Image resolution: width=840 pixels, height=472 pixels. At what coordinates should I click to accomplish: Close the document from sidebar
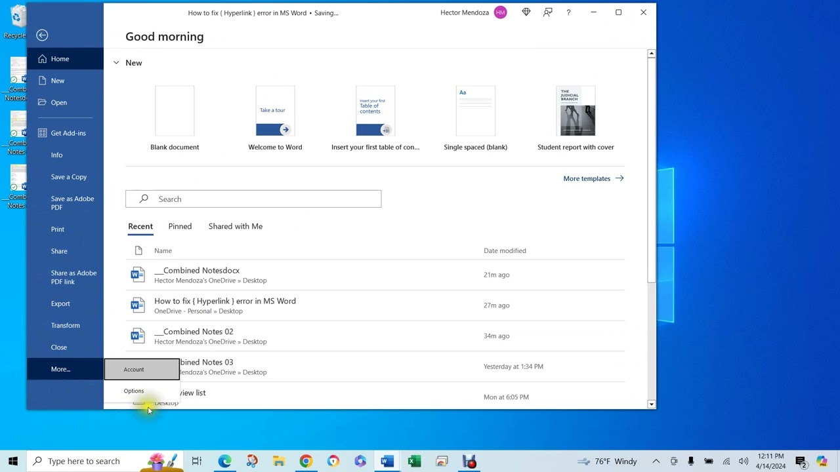(x=65, y=347)
